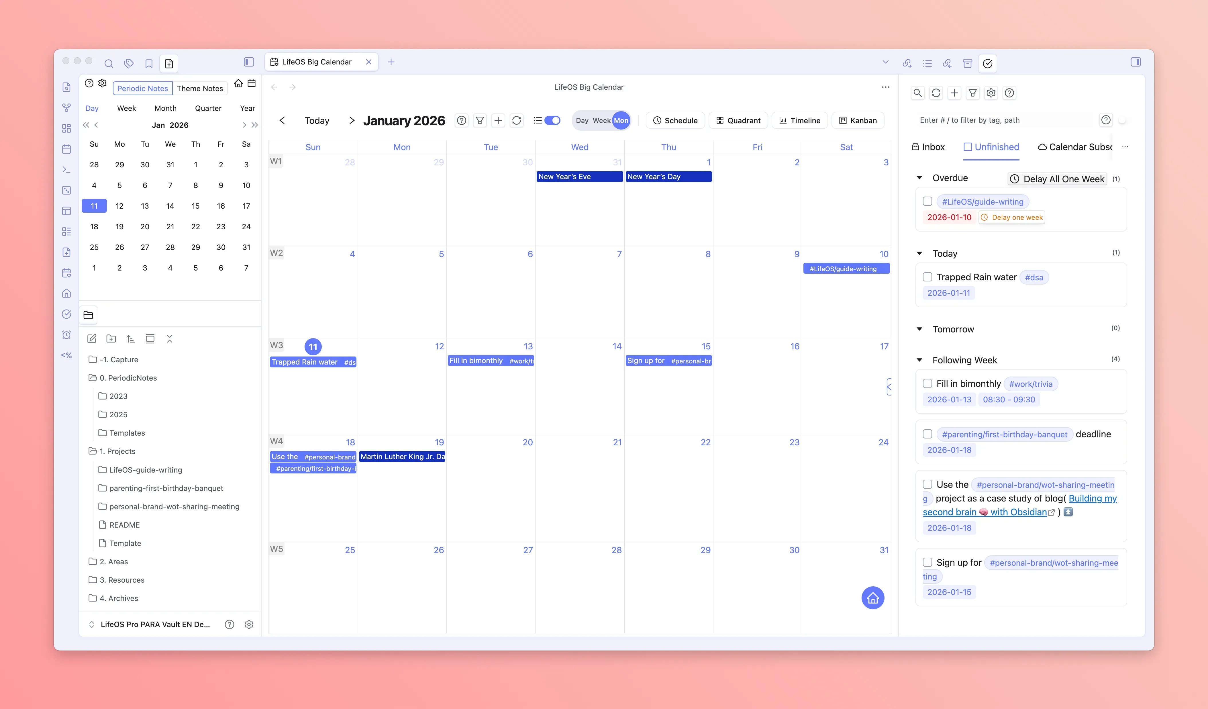
Task: Check the Fill in bimonthly task checkbox
Action: [927, 383]
